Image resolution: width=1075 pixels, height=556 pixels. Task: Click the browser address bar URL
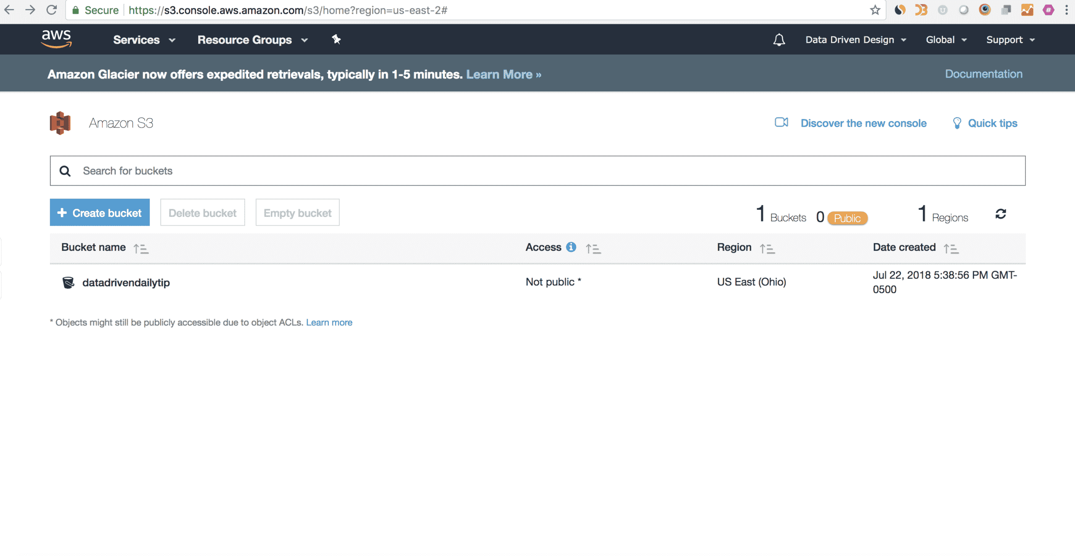[x=288, y=10]
